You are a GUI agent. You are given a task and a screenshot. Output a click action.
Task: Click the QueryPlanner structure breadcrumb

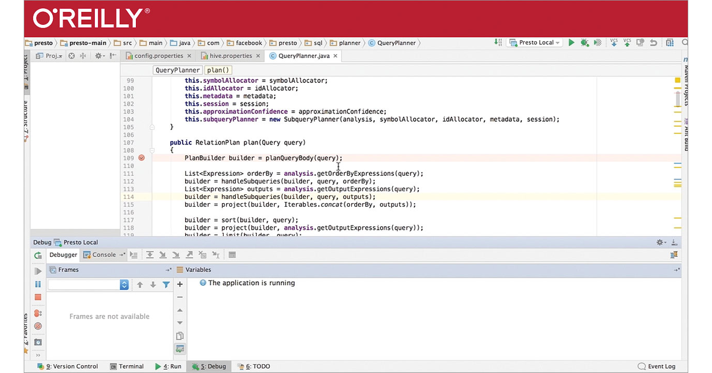(x=178, y=70)
